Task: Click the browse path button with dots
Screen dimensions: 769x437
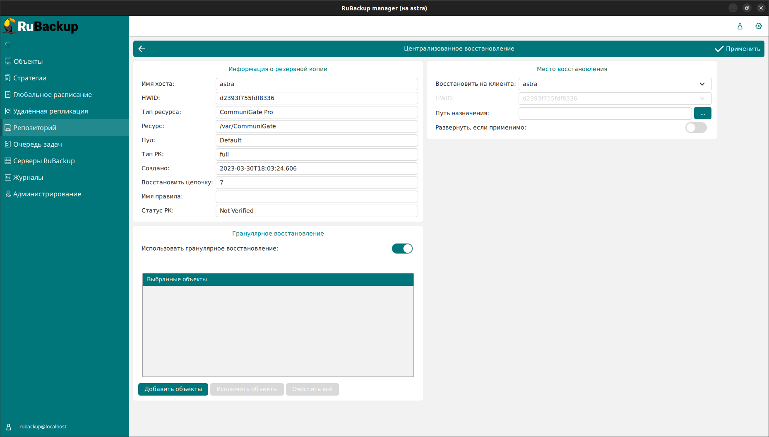Action: (702, 113)
